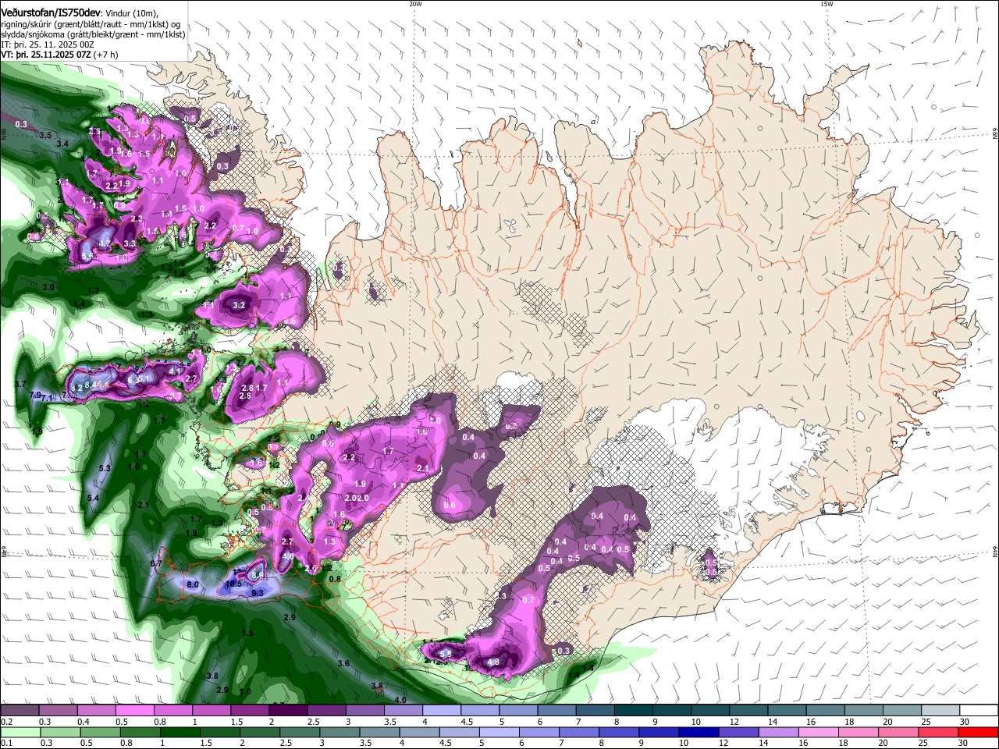999x749 pixels.
Task: Select the IT: þri. 25. 11. 2025 00Z line
Action: pos(47,44)
